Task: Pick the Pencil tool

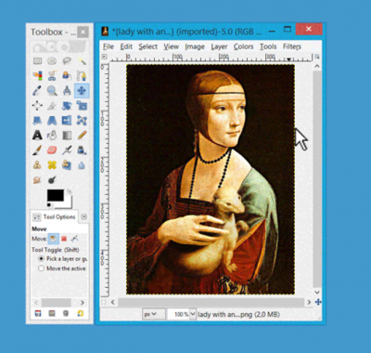Action: coord(82,136)
